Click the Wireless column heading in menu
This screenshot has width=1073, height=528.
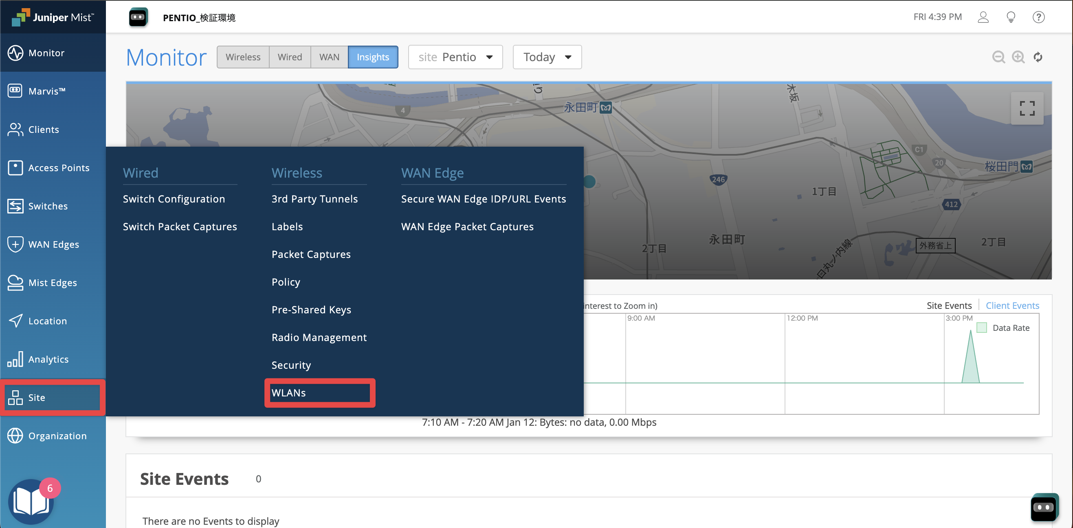[x=297, y=173]
